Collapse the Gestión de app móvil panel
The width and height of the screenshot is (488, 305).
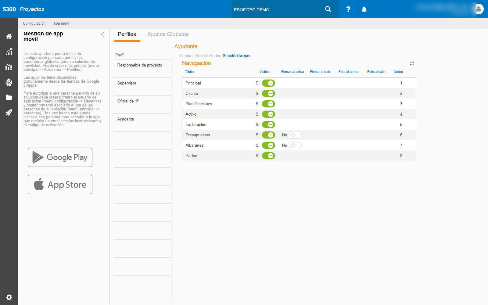coord(103,35)
